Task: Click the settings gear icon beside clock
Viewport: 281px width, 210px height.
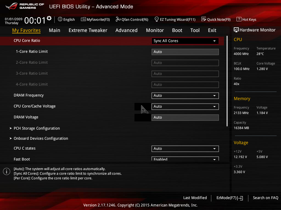Action: pyautogui.click(x=49, y=18)
